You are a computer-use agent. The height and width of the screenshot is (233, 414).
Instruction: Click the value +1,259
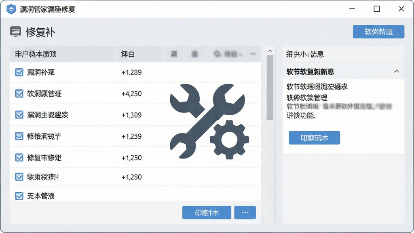click(x=131, y=136)
